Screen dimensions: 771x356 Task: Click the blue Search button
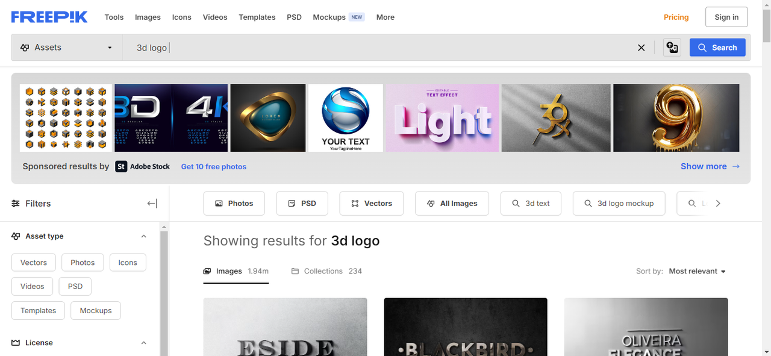point(717,48)
